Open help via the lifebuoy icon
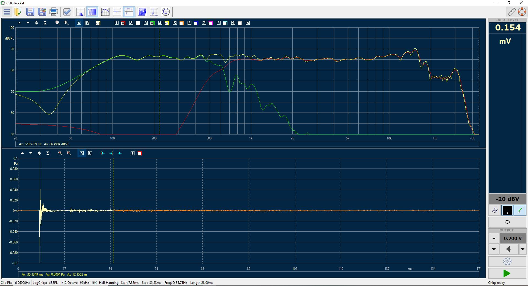The height and width of the screenshot is (286, 528). point(522,12)
